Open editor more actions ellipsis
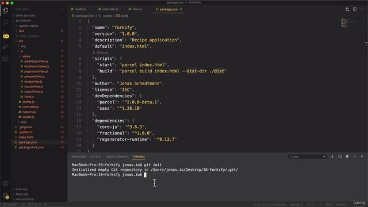This screenshot has width=368, height=207. click(362, 9)
